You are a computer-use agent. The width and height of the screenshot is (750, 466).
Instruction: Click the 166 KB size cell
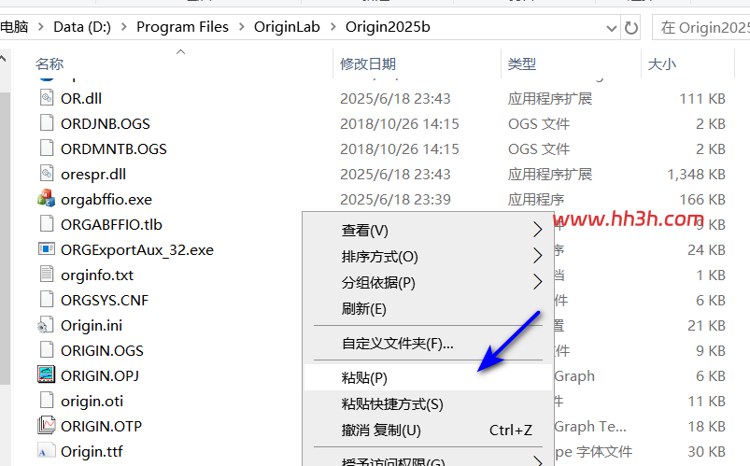tap(702, 199)
